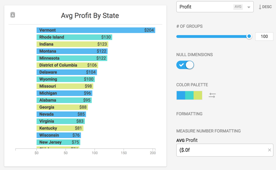Viewport: 276px width, 170px height.
Task: Toggle the Null Dimensions switch
Action: pos(185,65)
